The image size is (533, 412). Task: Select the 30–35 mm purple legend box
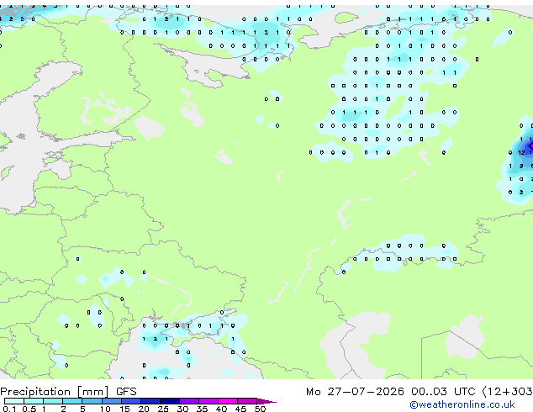coord(188,401)
